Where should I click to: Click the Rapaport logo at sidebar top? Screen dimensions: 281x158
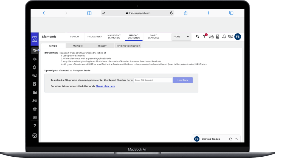click(35, 39)
